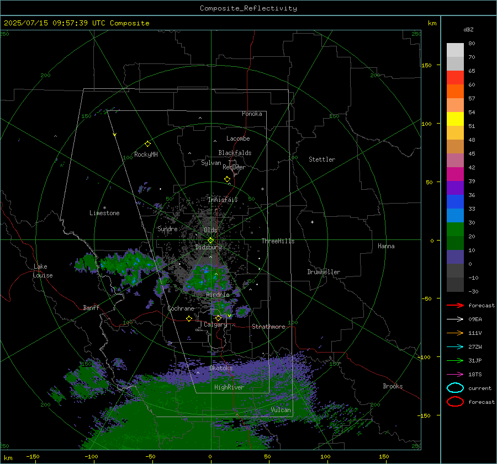Viewport: 497px width, 464px height.
Task: Click the Limestone label
Action: (104, 213)
